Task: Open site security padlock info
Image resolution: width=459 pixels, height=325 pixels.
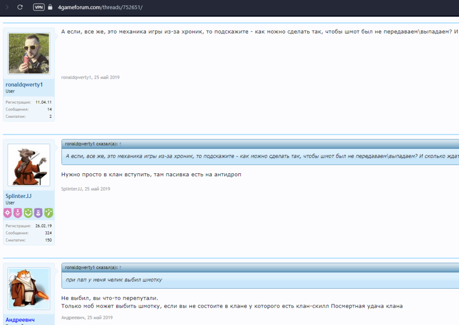Action: [x=50, y=7]
